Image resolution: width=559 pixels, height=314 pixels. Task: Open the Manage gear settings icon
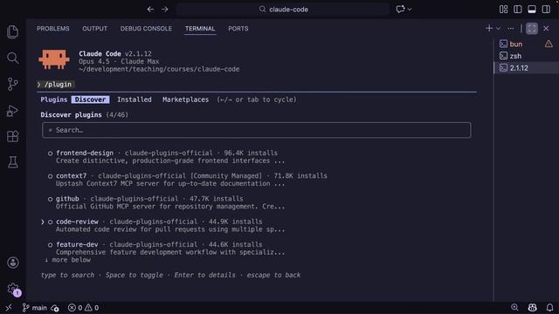click(x=13, y=289)
